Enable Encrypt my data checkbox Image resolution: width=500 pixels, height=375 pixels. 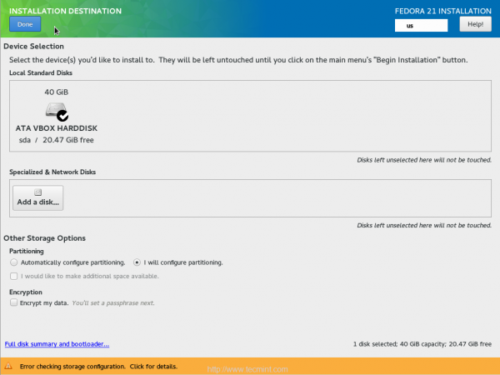click(x=13, y=302)
